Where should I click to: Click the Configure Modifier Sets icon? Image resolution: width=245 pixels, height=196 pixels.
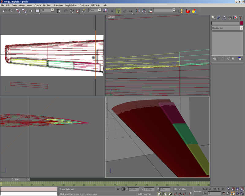pos(239,58)
